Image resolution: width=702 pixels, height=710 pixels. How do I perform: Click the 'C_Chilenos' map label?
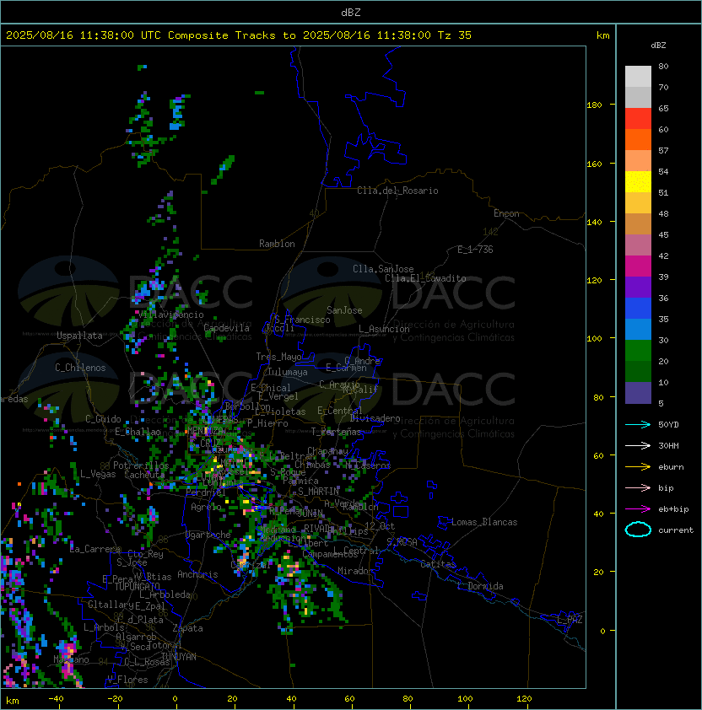tap(80, 368)
